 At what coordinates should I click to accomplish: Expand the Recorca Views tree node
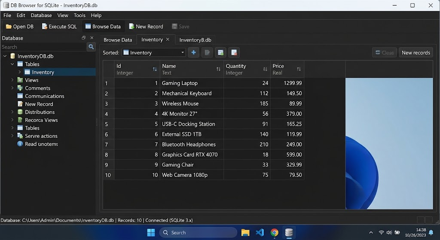pos(12,120)
